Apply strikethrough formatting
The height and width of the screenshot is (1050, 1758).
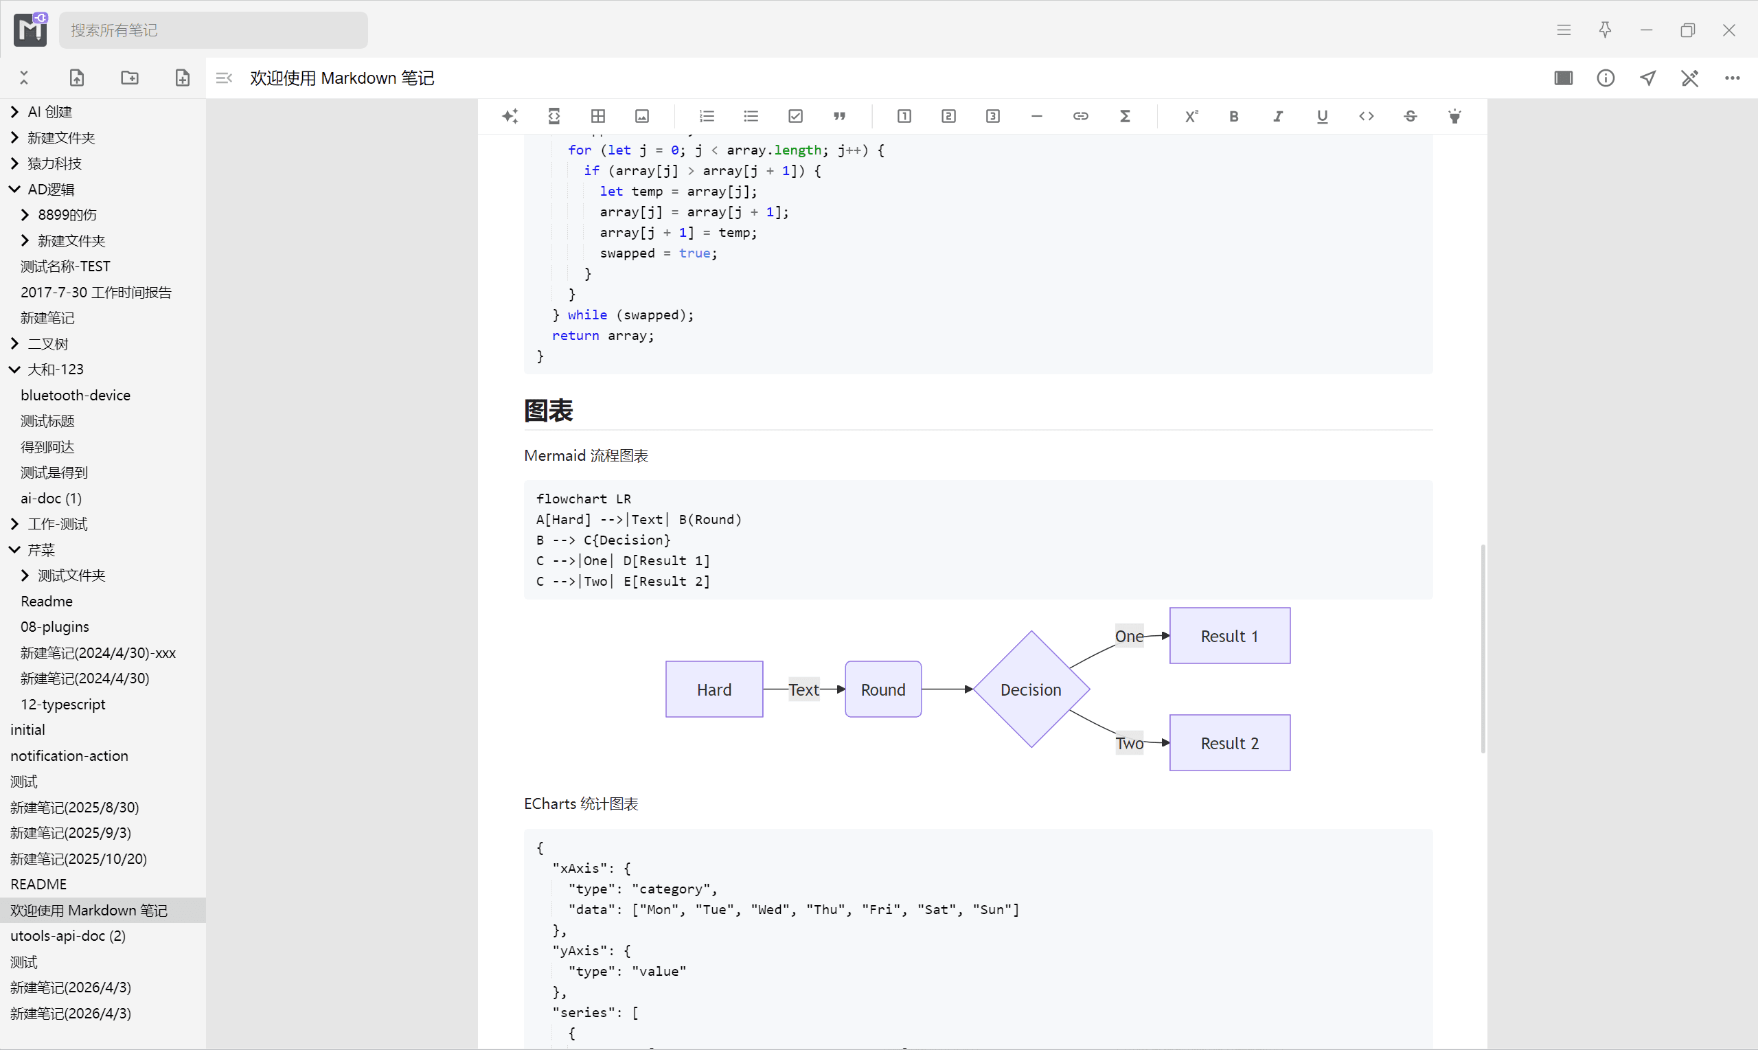click(x=1410, y=116)
